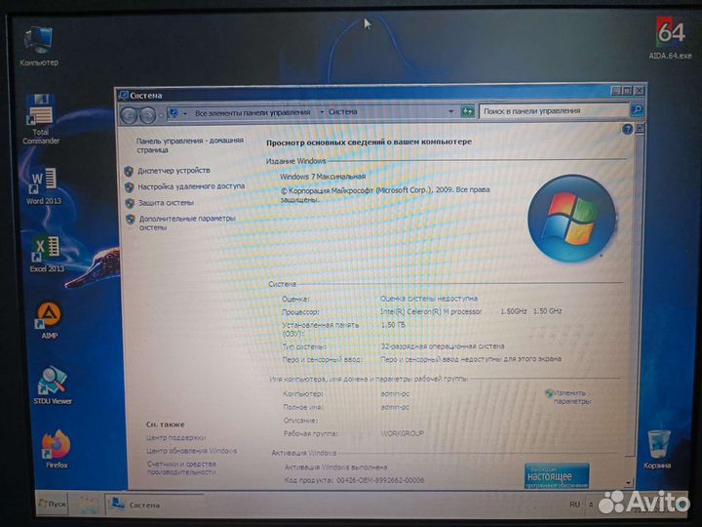Click the 'Intel(R) Celeron(R) M processor' value
702x527 pixels.
pos(431,311)
